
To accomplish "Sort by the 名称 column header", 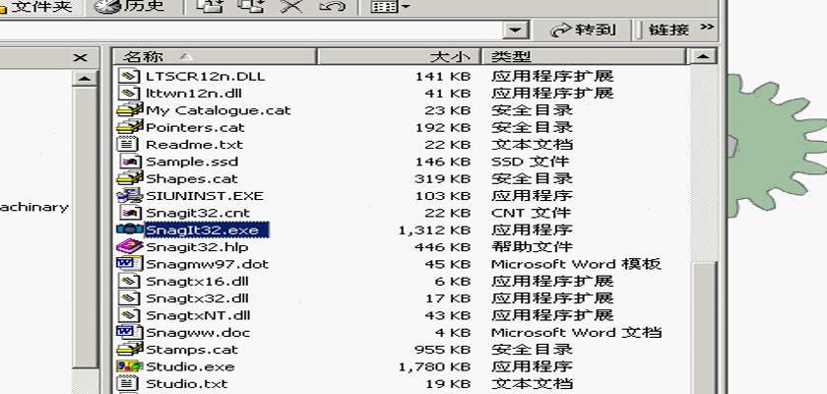I will pos(215,56).
